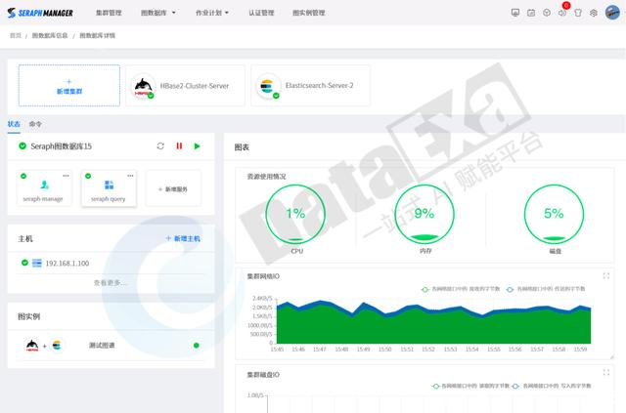Expand the 集群网络IO chart to fullscreen
This screenshot has width=626, height=413.
pos(606,276)
